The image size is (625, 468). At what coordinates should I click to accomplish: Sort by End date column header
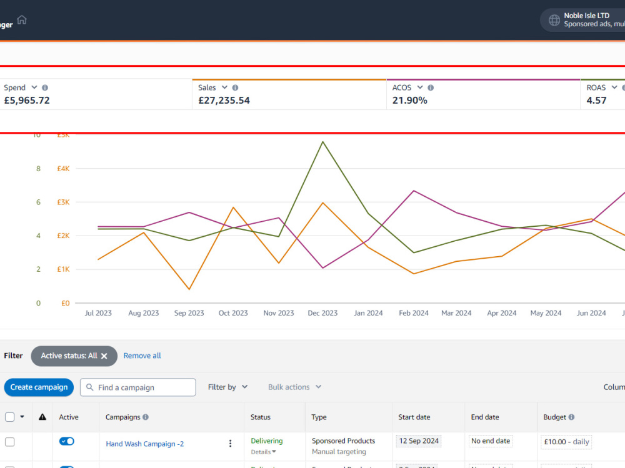point(485,417)
